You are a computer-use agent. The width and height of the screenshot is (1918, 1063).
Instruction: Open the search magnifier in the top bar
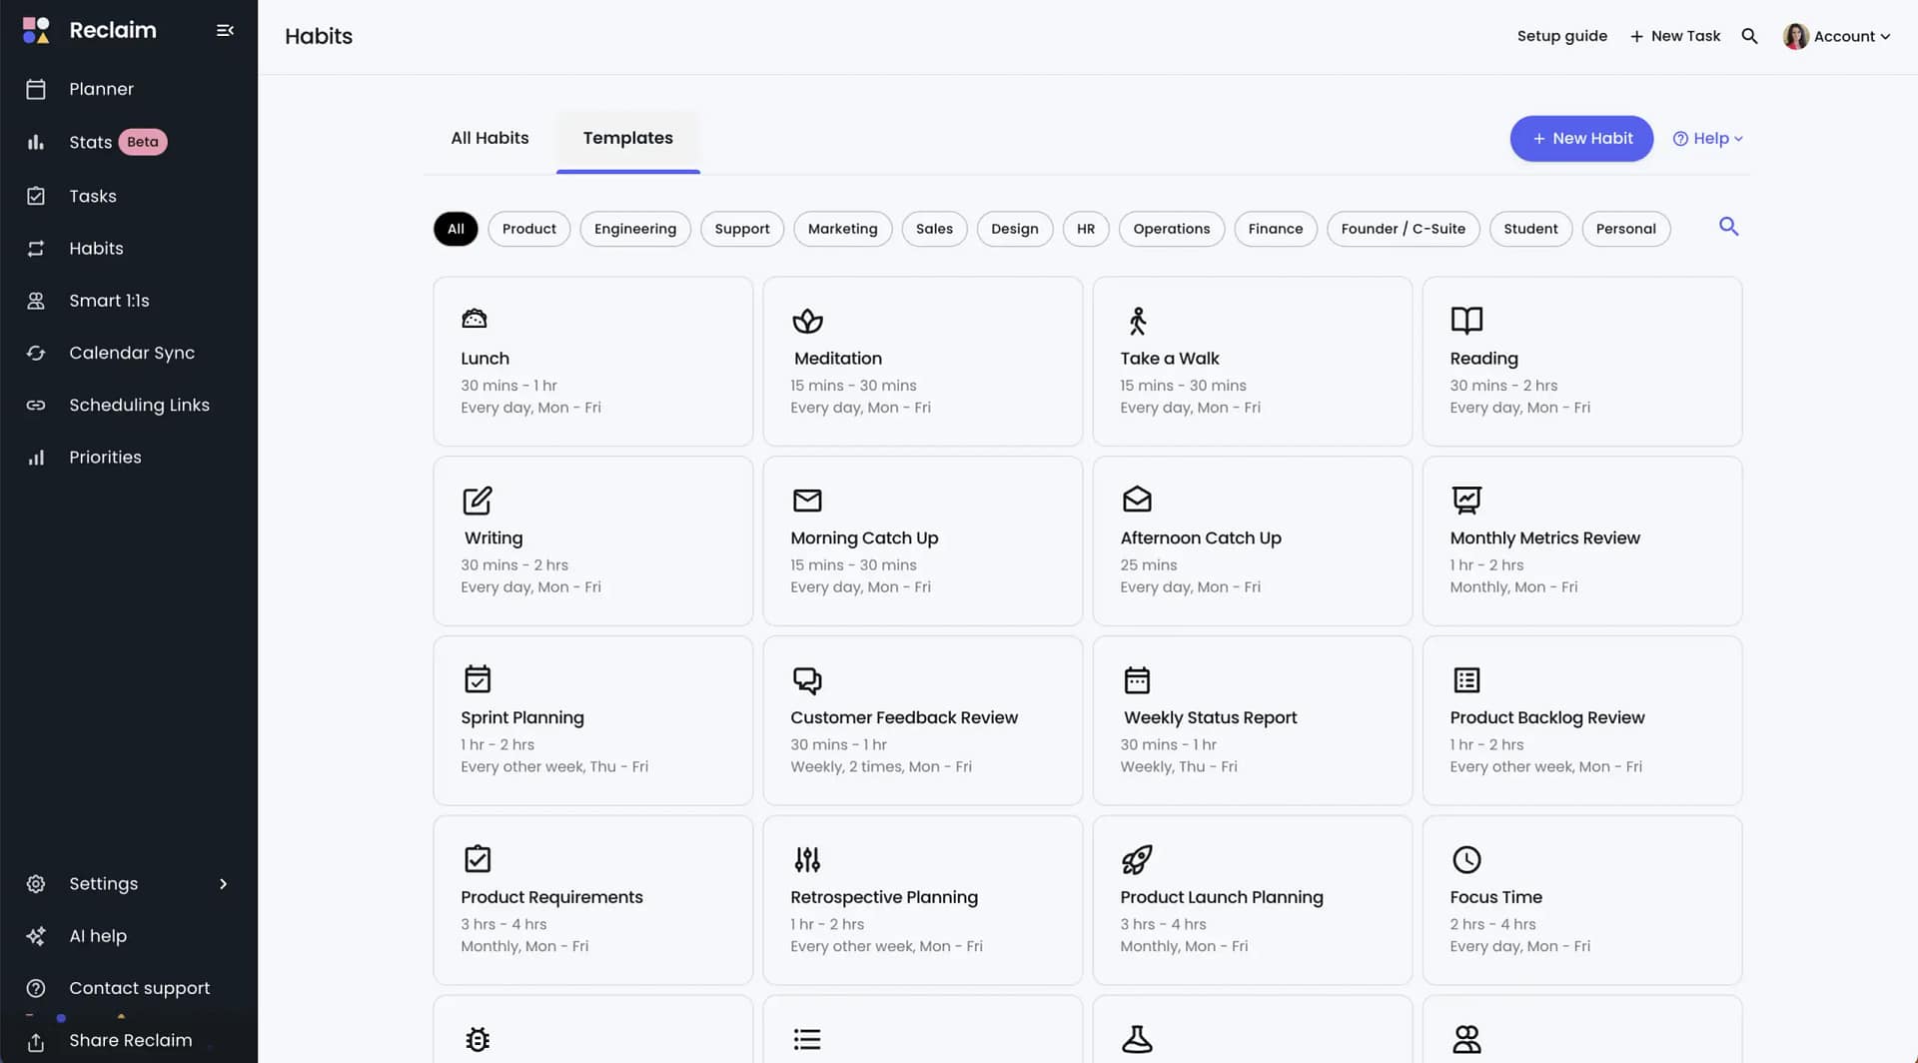tap(1750, 36)
